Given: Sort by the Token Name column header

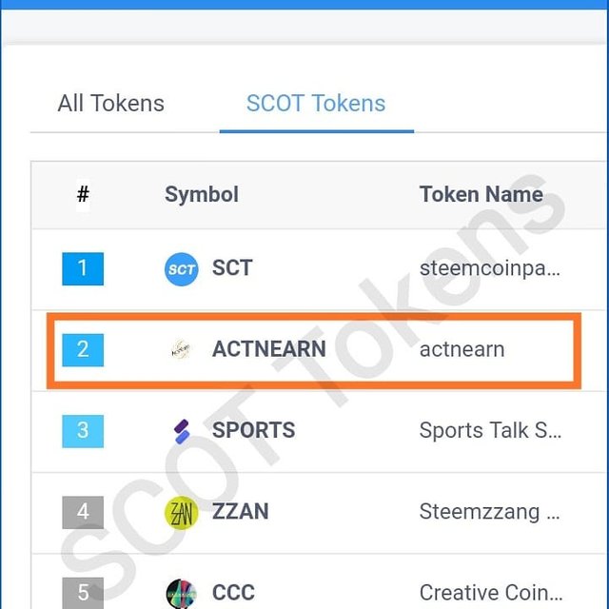Looking at the screenshot, I should click(x=481, y=194).
